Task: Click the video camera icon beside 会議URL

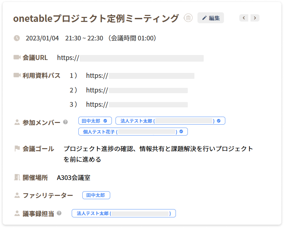Action: click(x=17, y=58)
